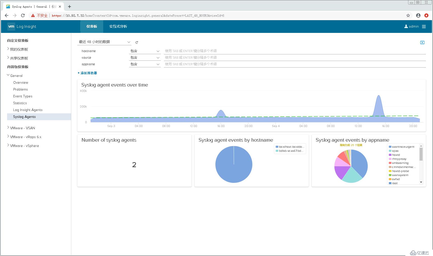
Task: Start dashboard presentation mode icon
Action: pos(422,42)
